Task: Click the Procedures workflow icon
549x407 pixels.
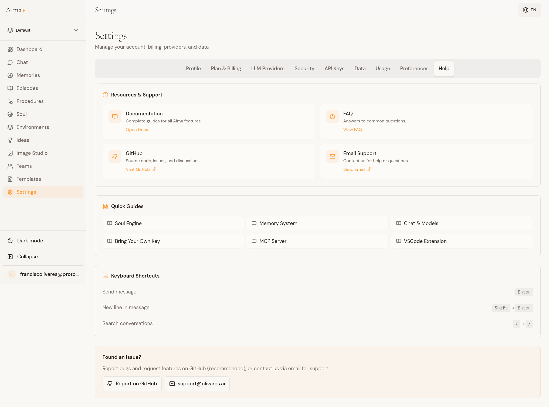Action: click(x=10, y=101)
